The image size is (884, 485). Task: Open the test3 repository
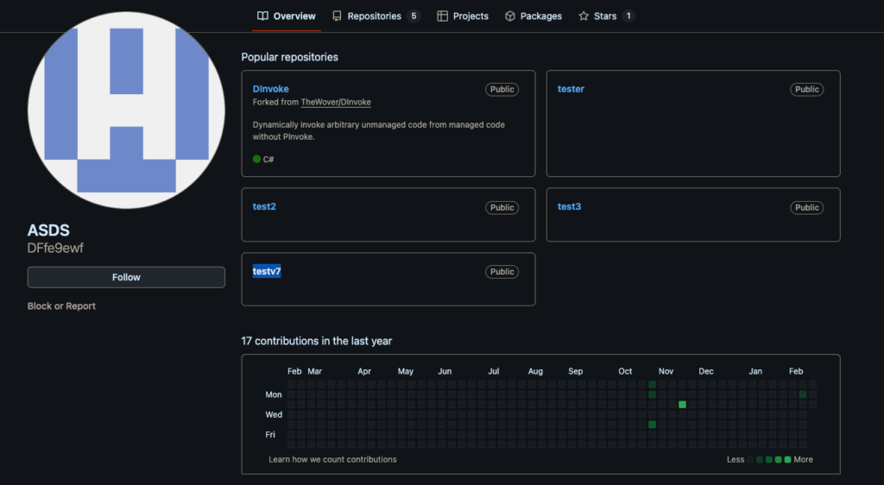click(x=570, y=207)
